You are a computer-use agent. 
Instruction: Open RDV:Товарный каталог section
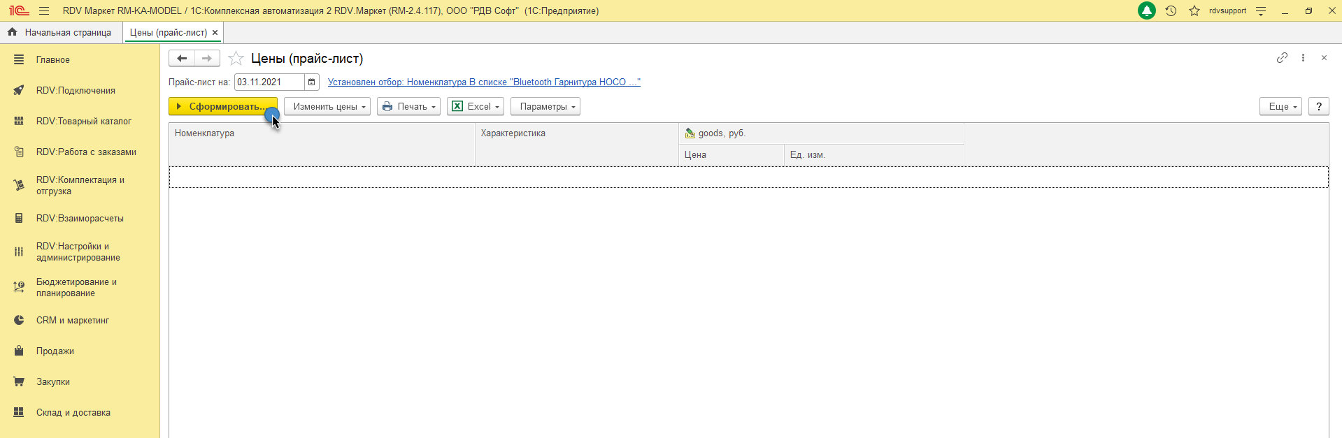[80, 121]
